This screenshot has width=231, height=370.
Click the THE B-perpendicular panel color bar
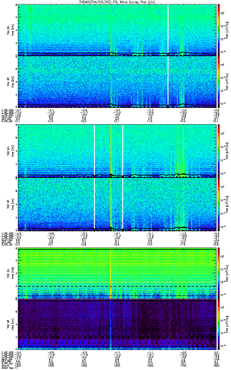click(x=219, y=273)
